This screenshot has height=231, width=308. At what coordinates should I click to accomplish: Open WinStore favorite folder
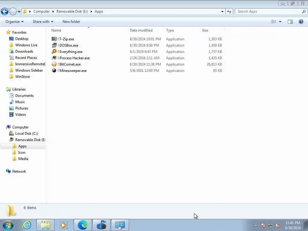(x=23, y=76)
